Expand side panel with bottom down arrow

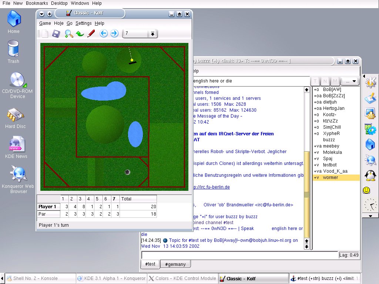370,216
